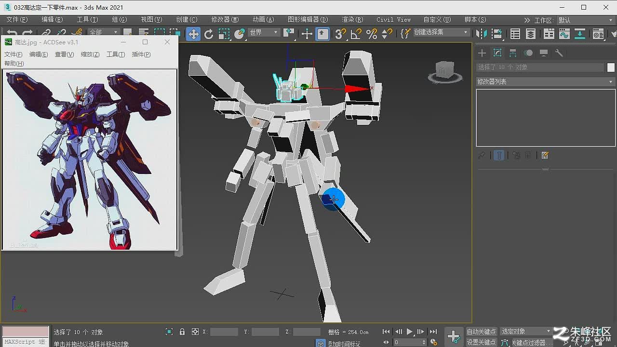Click the Go to End playback button
Screen dimensions: 617x347
[x=433, y=332]
